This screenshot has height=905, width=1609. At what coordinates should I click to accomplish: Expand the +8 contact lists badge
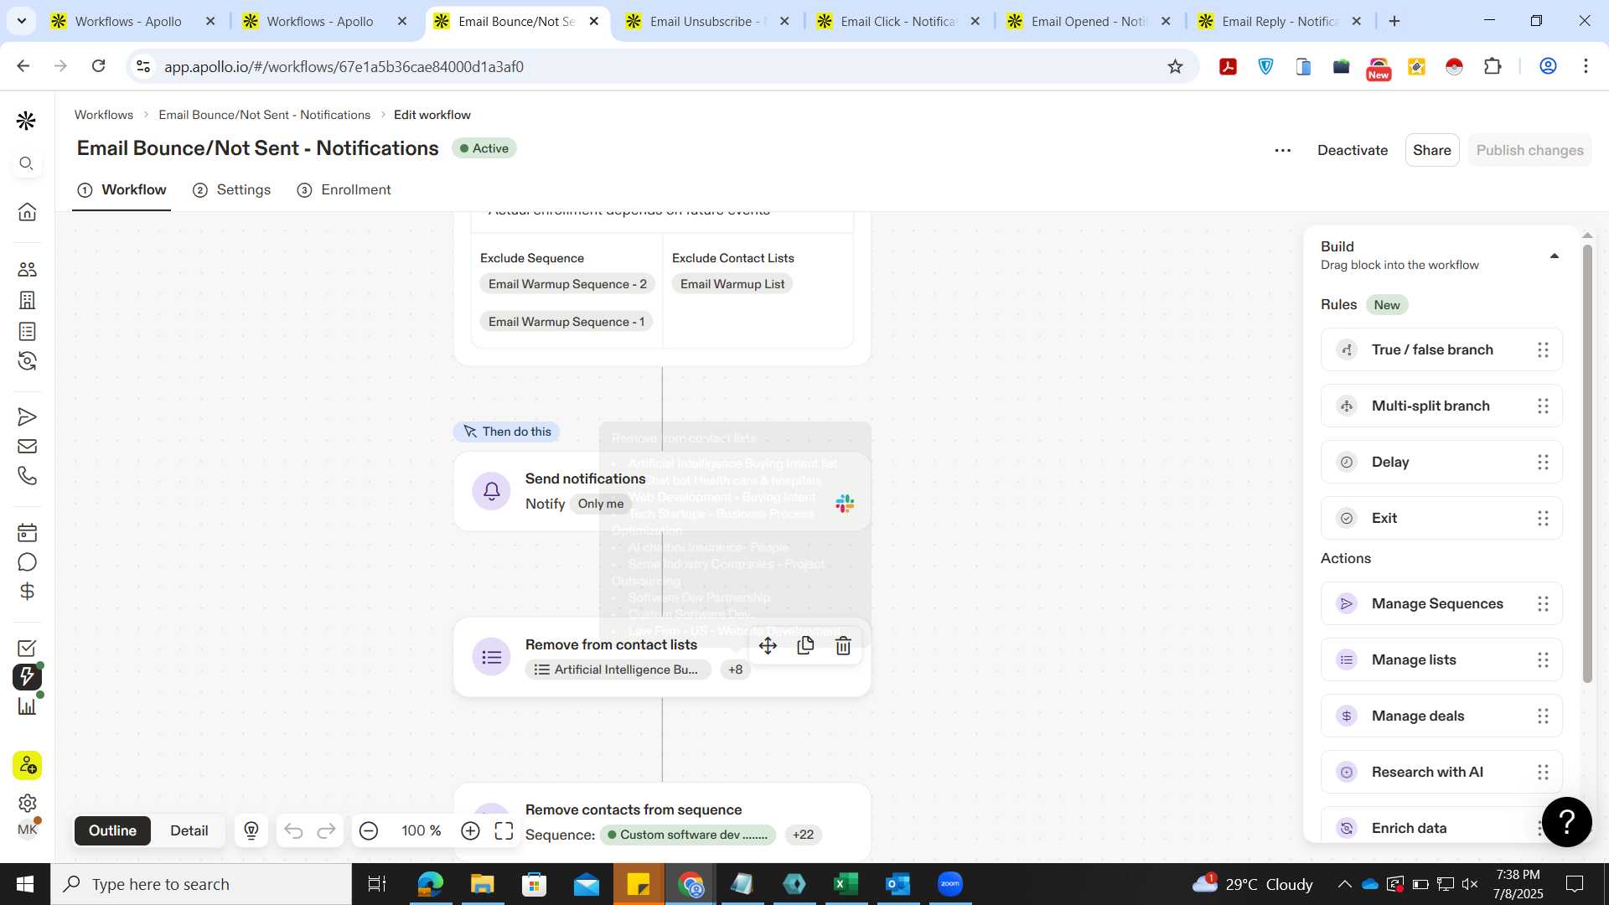(x=735, y=670)
